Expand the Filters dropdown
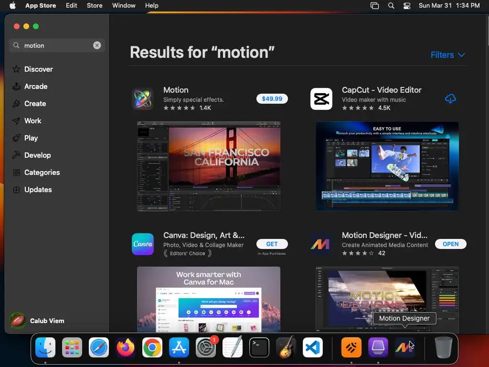Image resolution: width=489 pixels, height=367 pixels. 448,55
